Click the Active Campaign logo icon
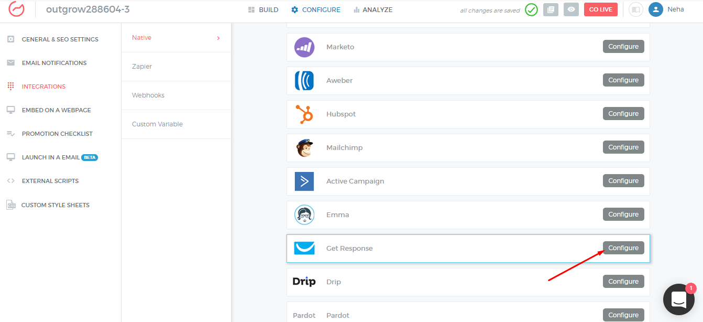This screenshot has height=322, width=703. 304,181
